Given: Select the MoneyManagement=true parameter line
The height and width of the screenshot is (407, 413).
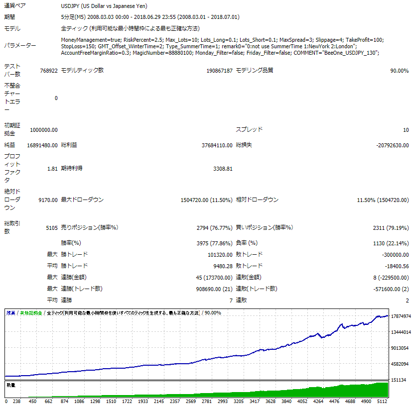Looking at the screenshot, I should [222, 40].
